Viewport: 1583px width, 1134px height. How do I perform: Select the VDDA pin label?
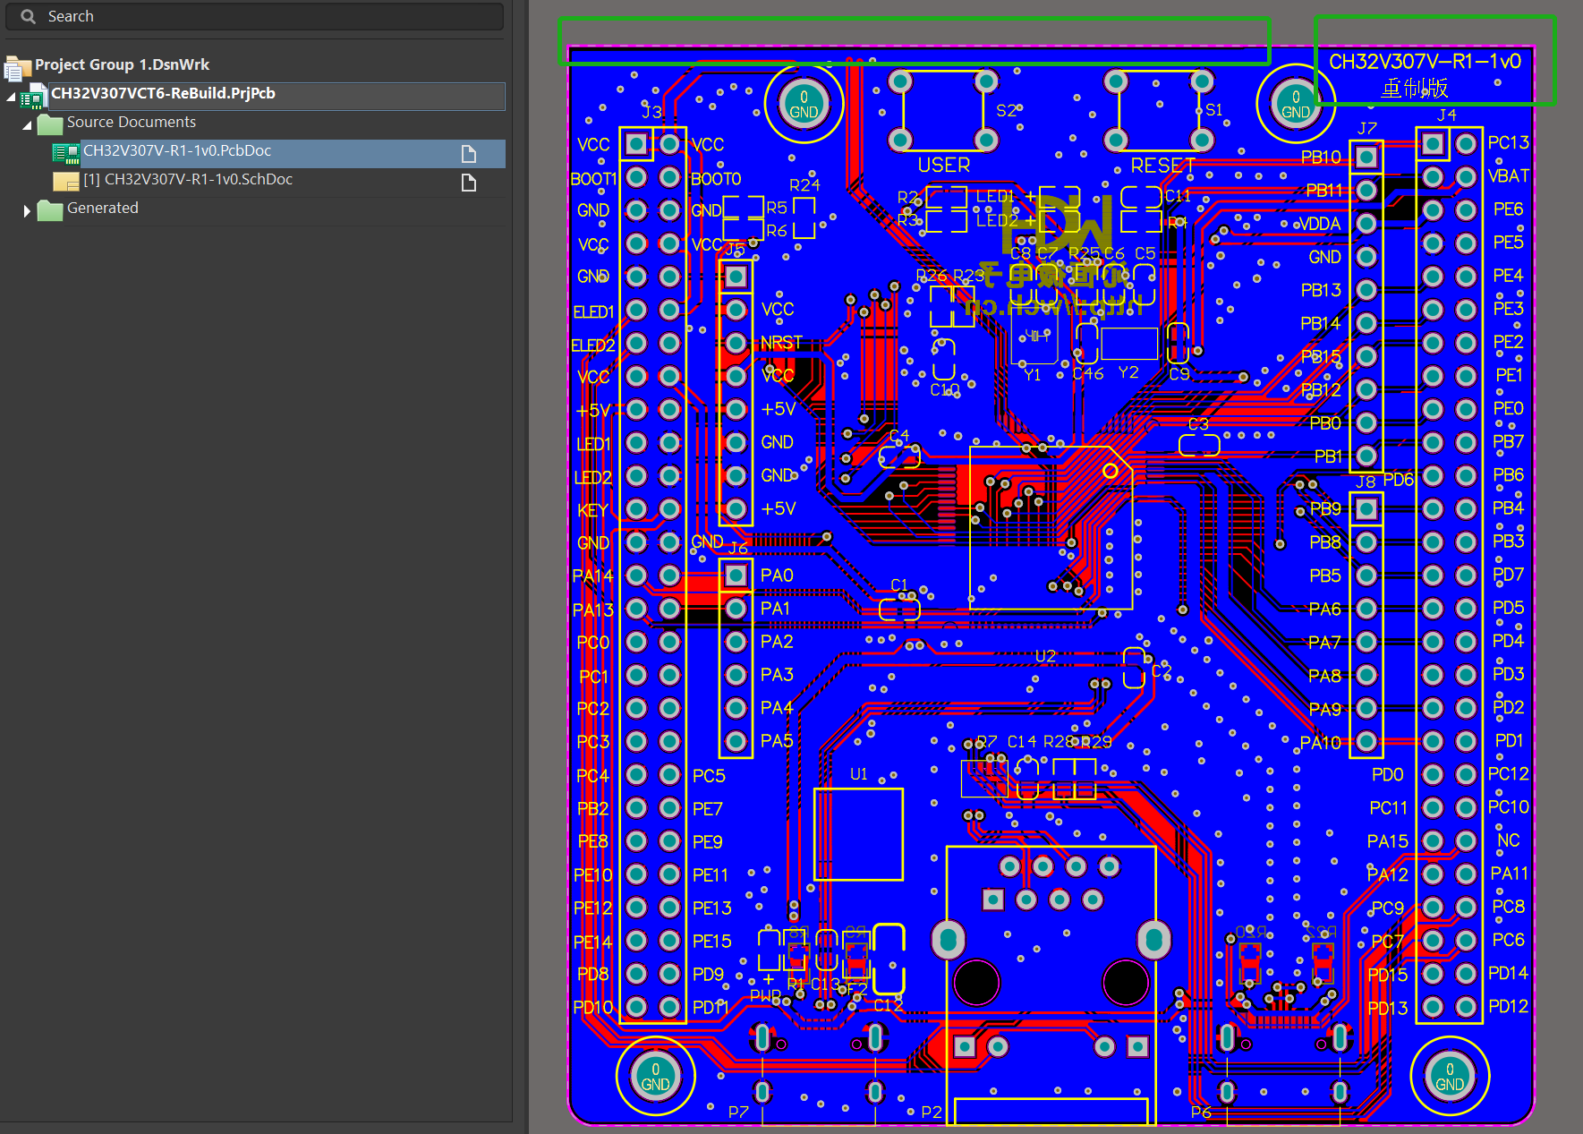coord(1320,224)
